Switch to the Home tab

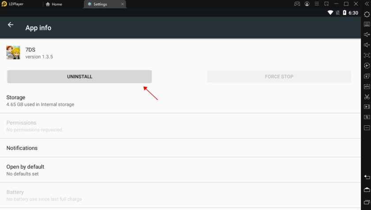tap(54, 4)
